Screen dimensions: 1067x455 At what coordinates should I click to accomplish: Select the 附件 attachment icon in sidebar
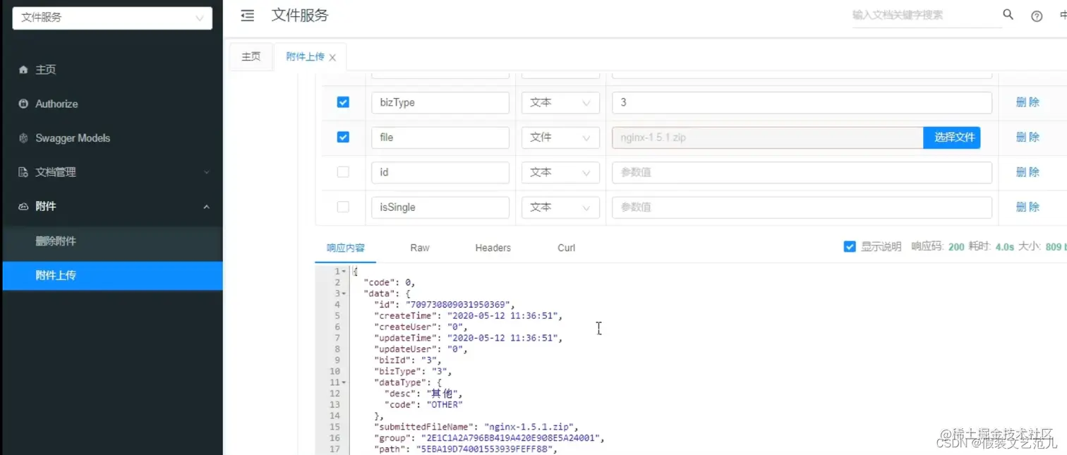click(x=24, y=206)
